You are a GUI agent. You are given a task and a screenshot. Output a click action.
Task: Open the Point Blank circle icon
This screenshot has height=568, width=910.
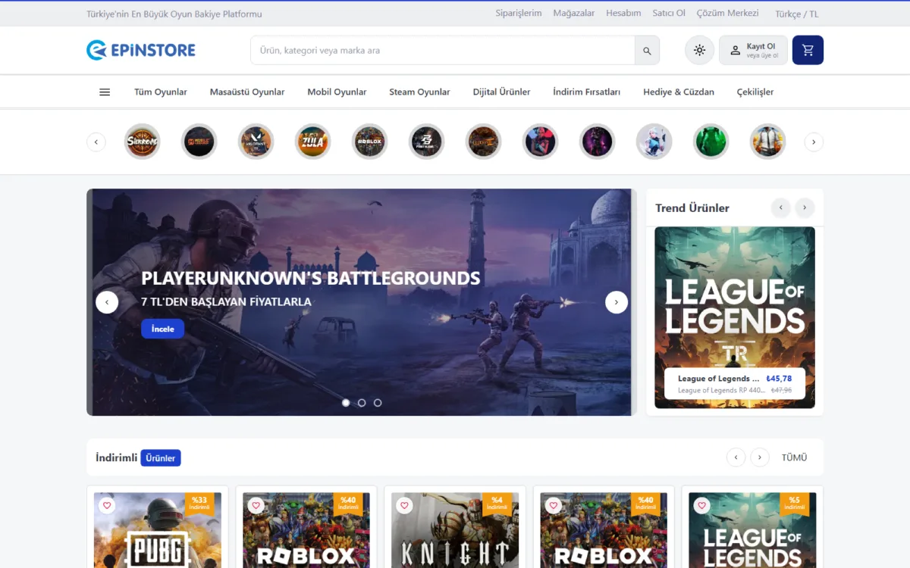[427, 142]
